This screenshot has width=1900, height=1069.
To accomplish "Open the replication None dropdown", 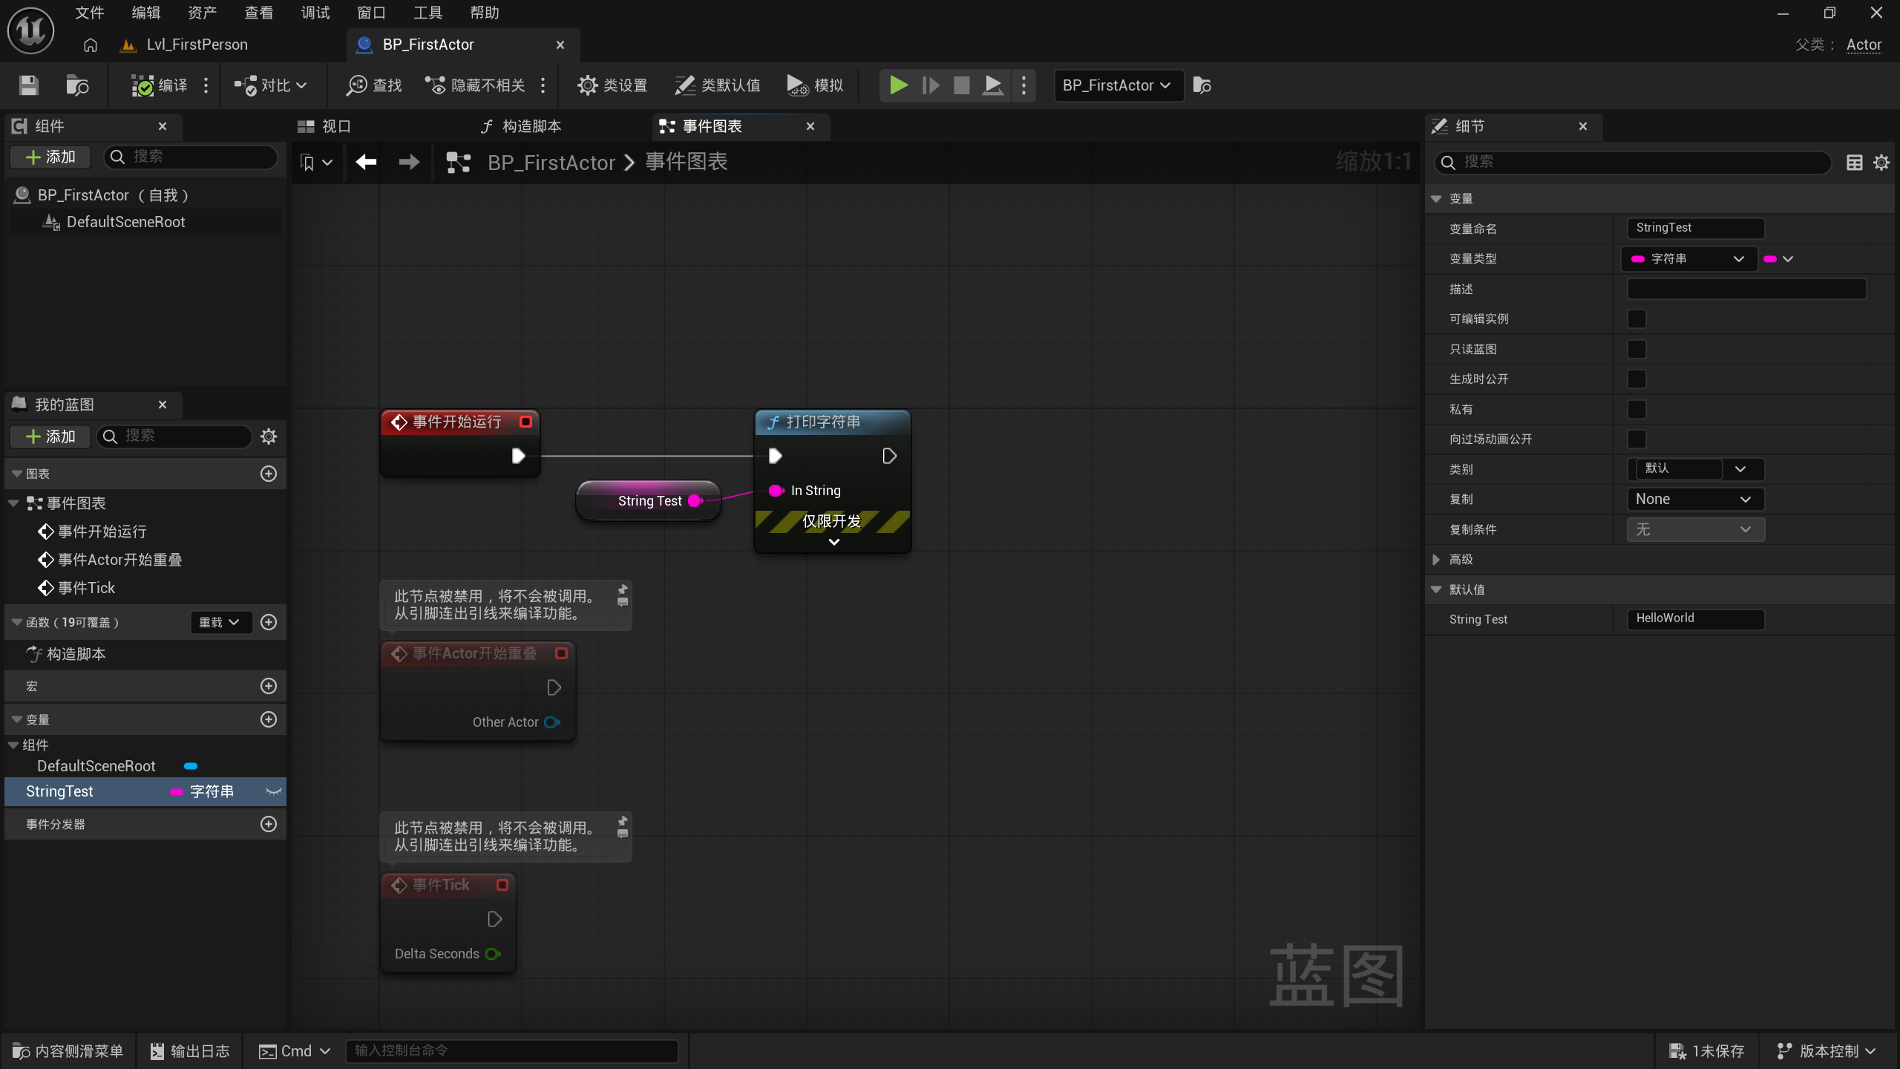I will tap(1694, 499).
